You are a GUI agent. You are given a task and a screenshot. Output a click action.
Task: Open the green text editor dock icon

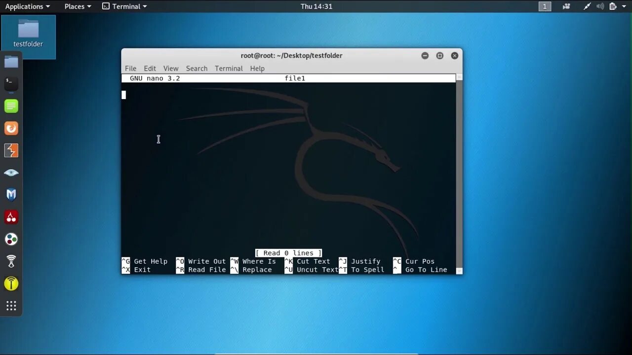(x=11, y=106)
